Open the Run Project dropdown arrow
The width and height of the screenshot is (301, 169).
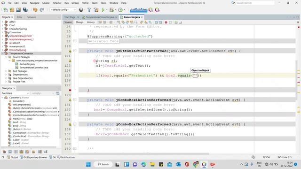tap(107, 10)
